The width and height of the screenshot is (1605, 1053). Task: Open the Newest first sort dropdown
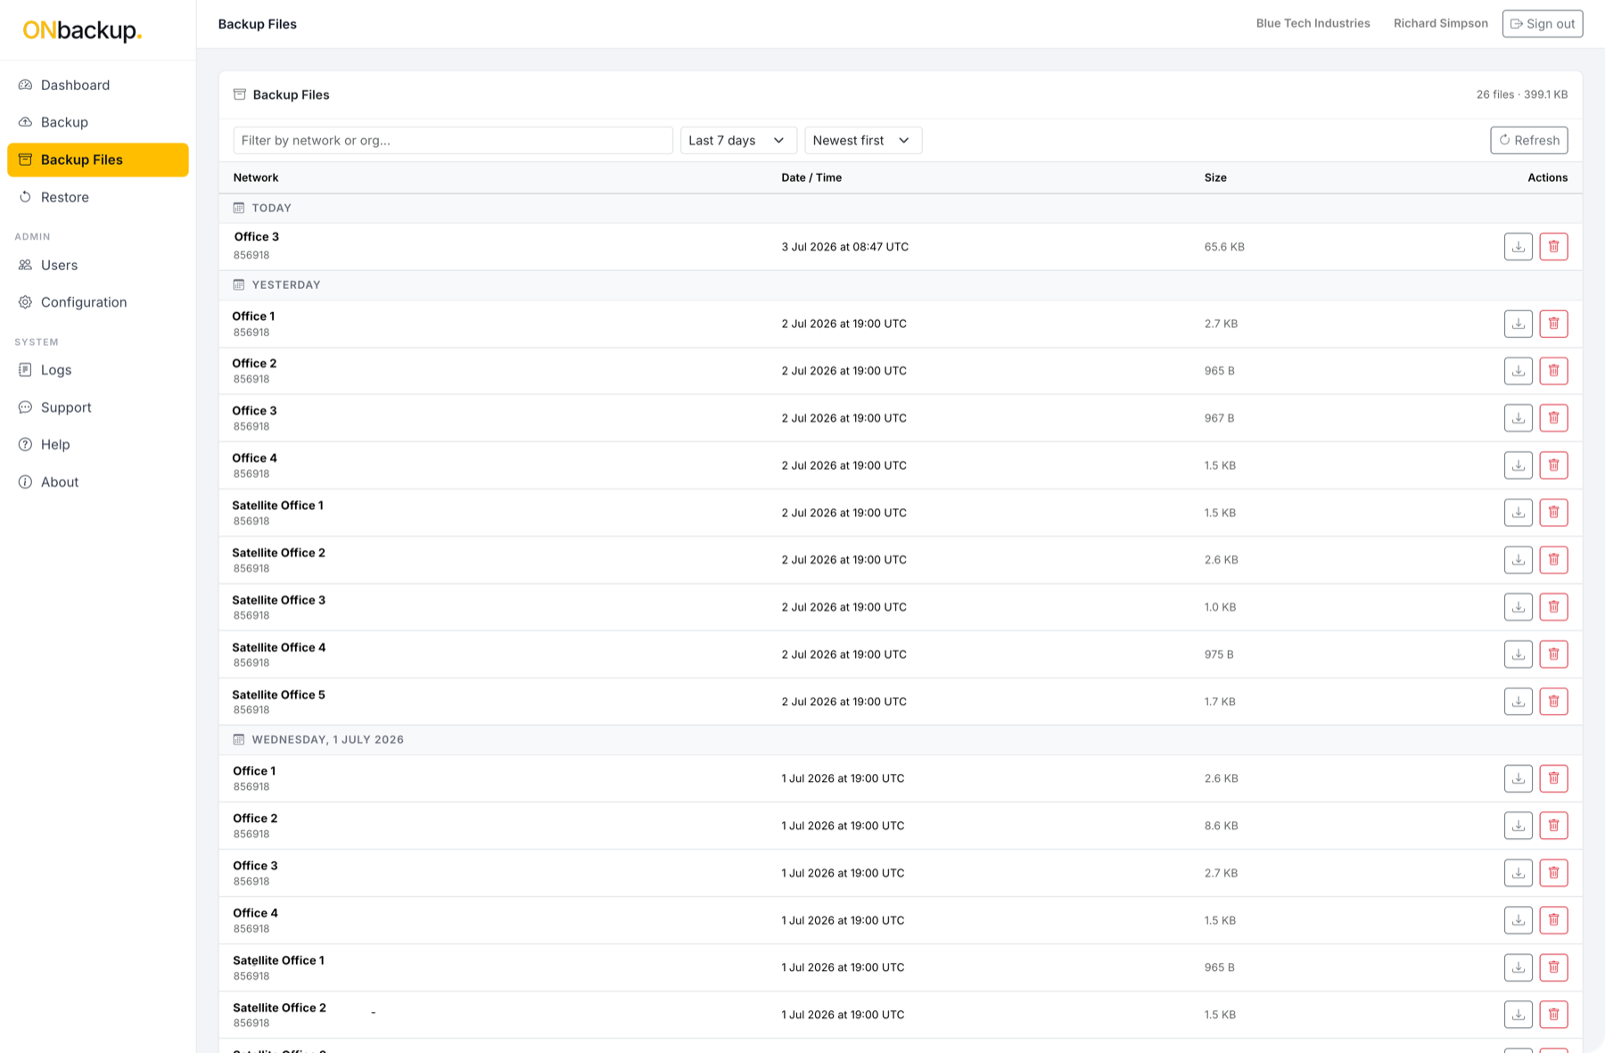863,140
